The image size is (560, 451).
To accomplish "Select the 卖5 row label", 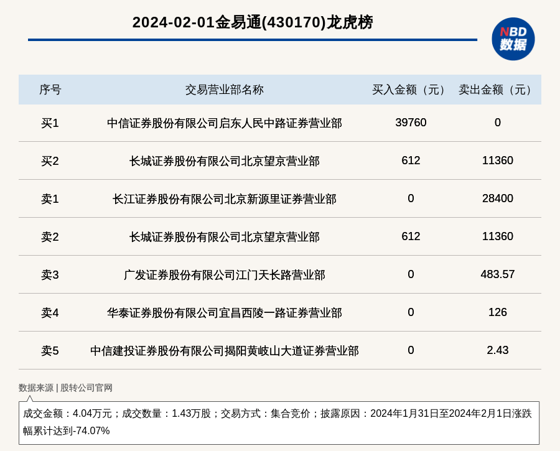I will 50,351.
